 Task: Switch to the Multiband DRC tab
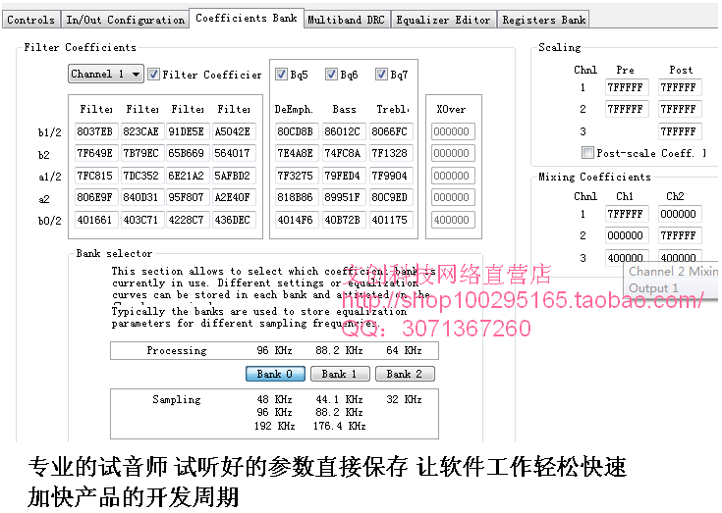pyautogui.click(x=347, y=20)
